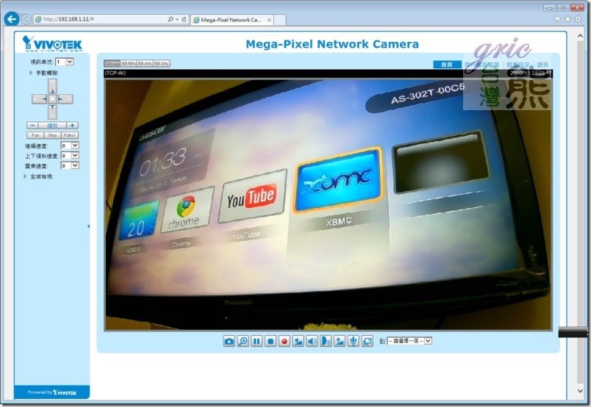Click the browser home icon
This screenshot has width=591, height=407.
point(557,19)
